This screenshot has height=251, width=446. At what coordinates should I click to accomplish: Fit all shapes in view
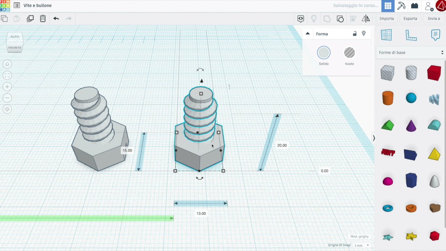point(7,75)
